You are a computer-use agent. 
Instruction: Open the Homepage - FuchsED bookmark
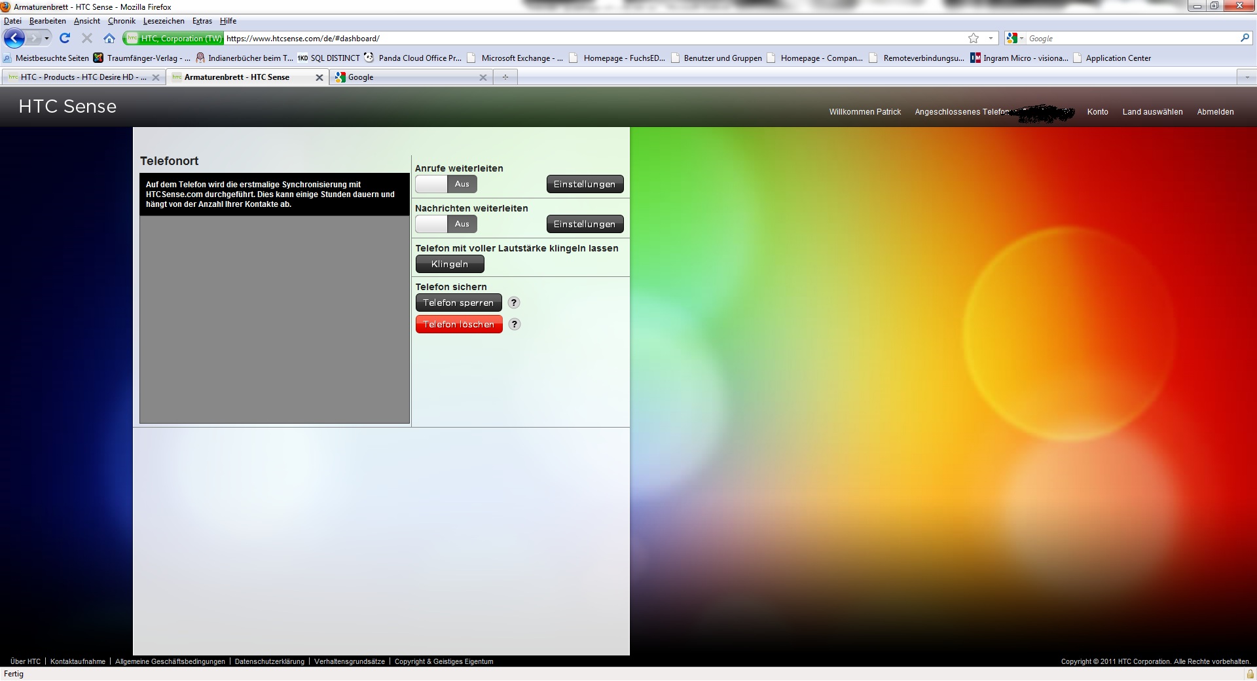pos(617,58)
